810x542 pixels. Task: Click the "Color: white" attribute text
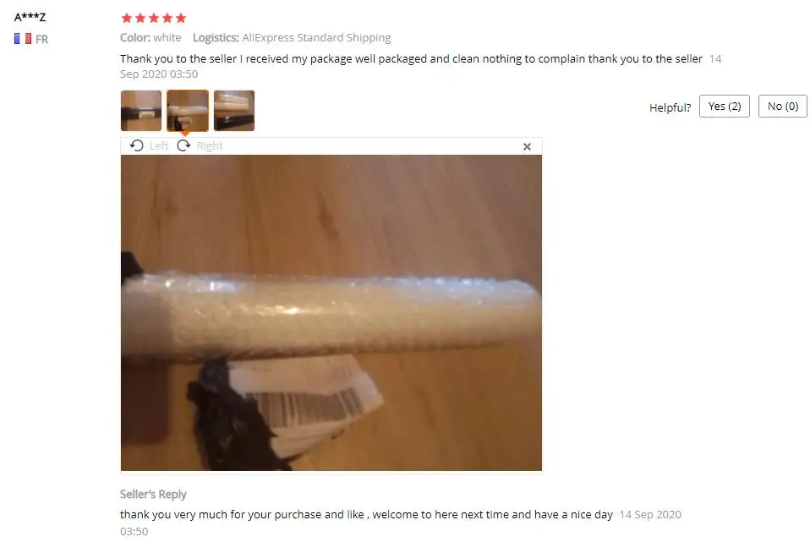click(x=151, y=38)
